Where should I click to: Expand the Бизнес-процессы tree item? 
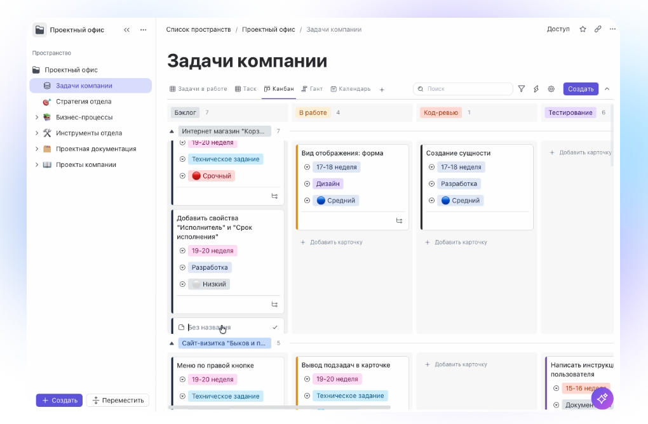pyautogui.click(x=37, y=117)
